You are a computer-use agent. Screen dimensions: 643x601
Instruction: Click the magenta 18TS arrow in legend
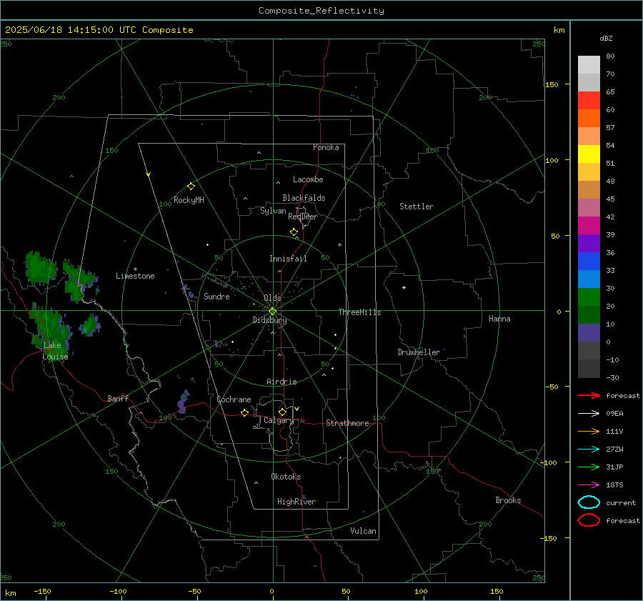pyautogui.click(x=589, y=485)
